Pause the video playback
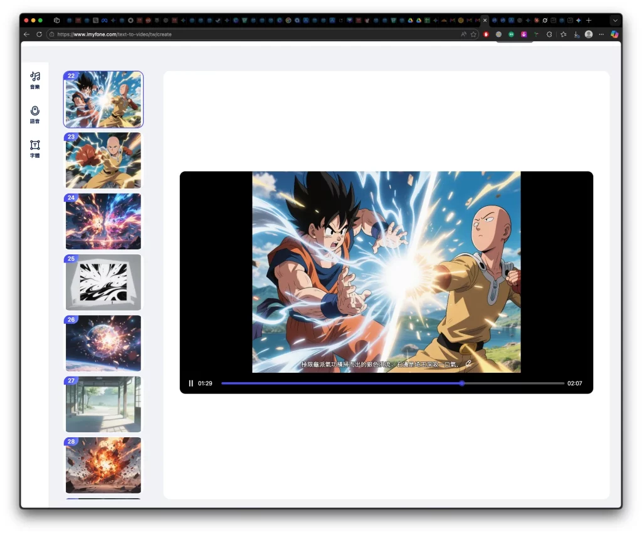Viewport: 642px width, 535px height. 191,383
